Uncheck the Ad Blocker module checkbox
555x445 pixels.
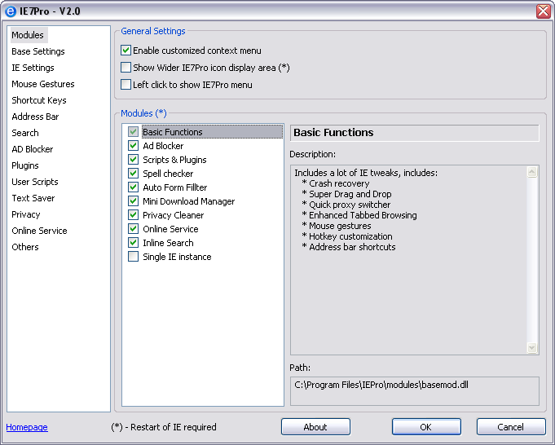click(133, 146)
